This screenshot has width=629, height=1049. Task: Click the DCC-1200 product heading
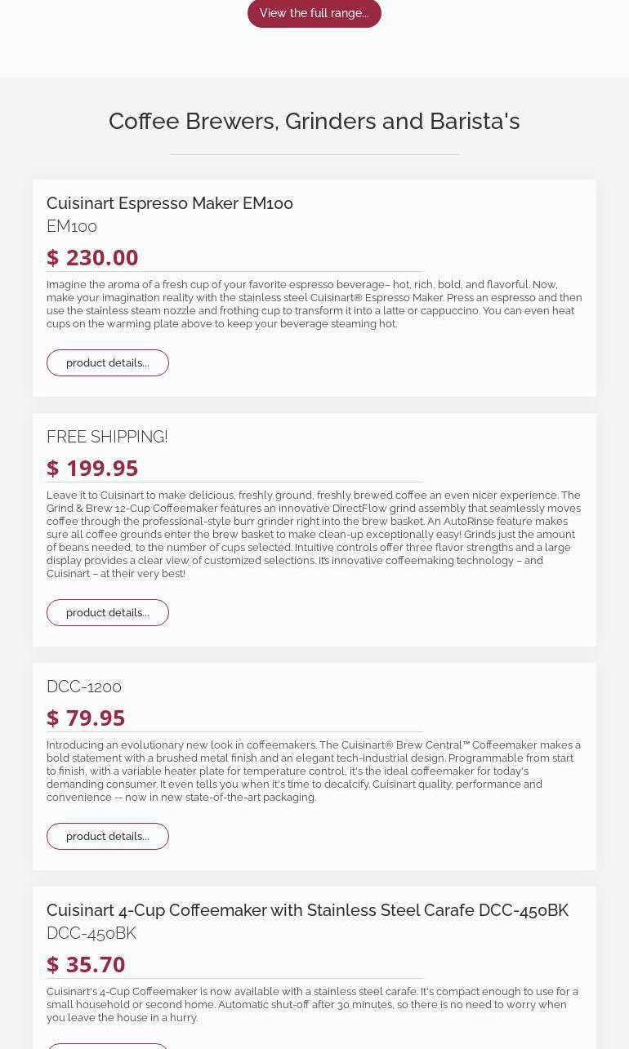[x=84, y=687]
